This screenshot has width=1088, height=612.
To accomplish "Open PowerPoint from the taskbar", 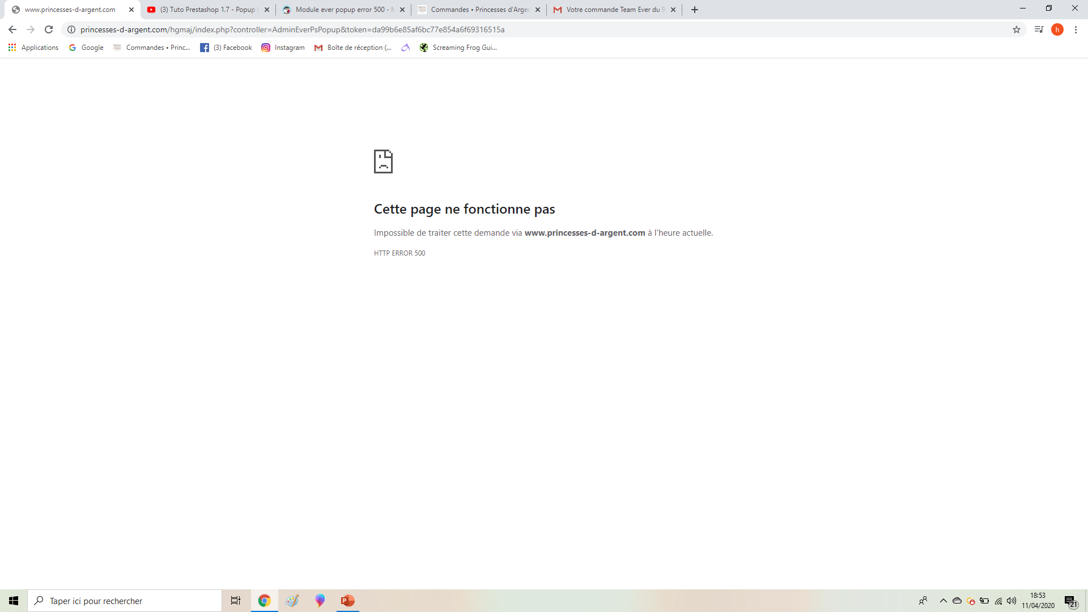I will 347,601.
